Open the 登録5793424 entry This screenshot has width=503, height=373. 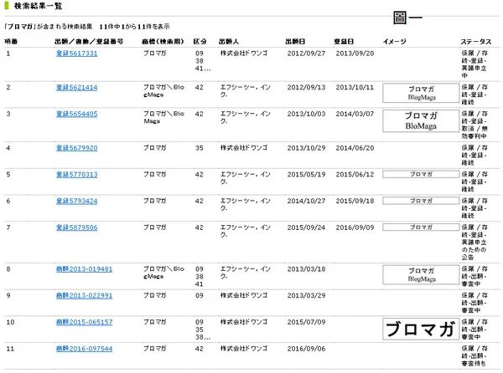point(76,202)
